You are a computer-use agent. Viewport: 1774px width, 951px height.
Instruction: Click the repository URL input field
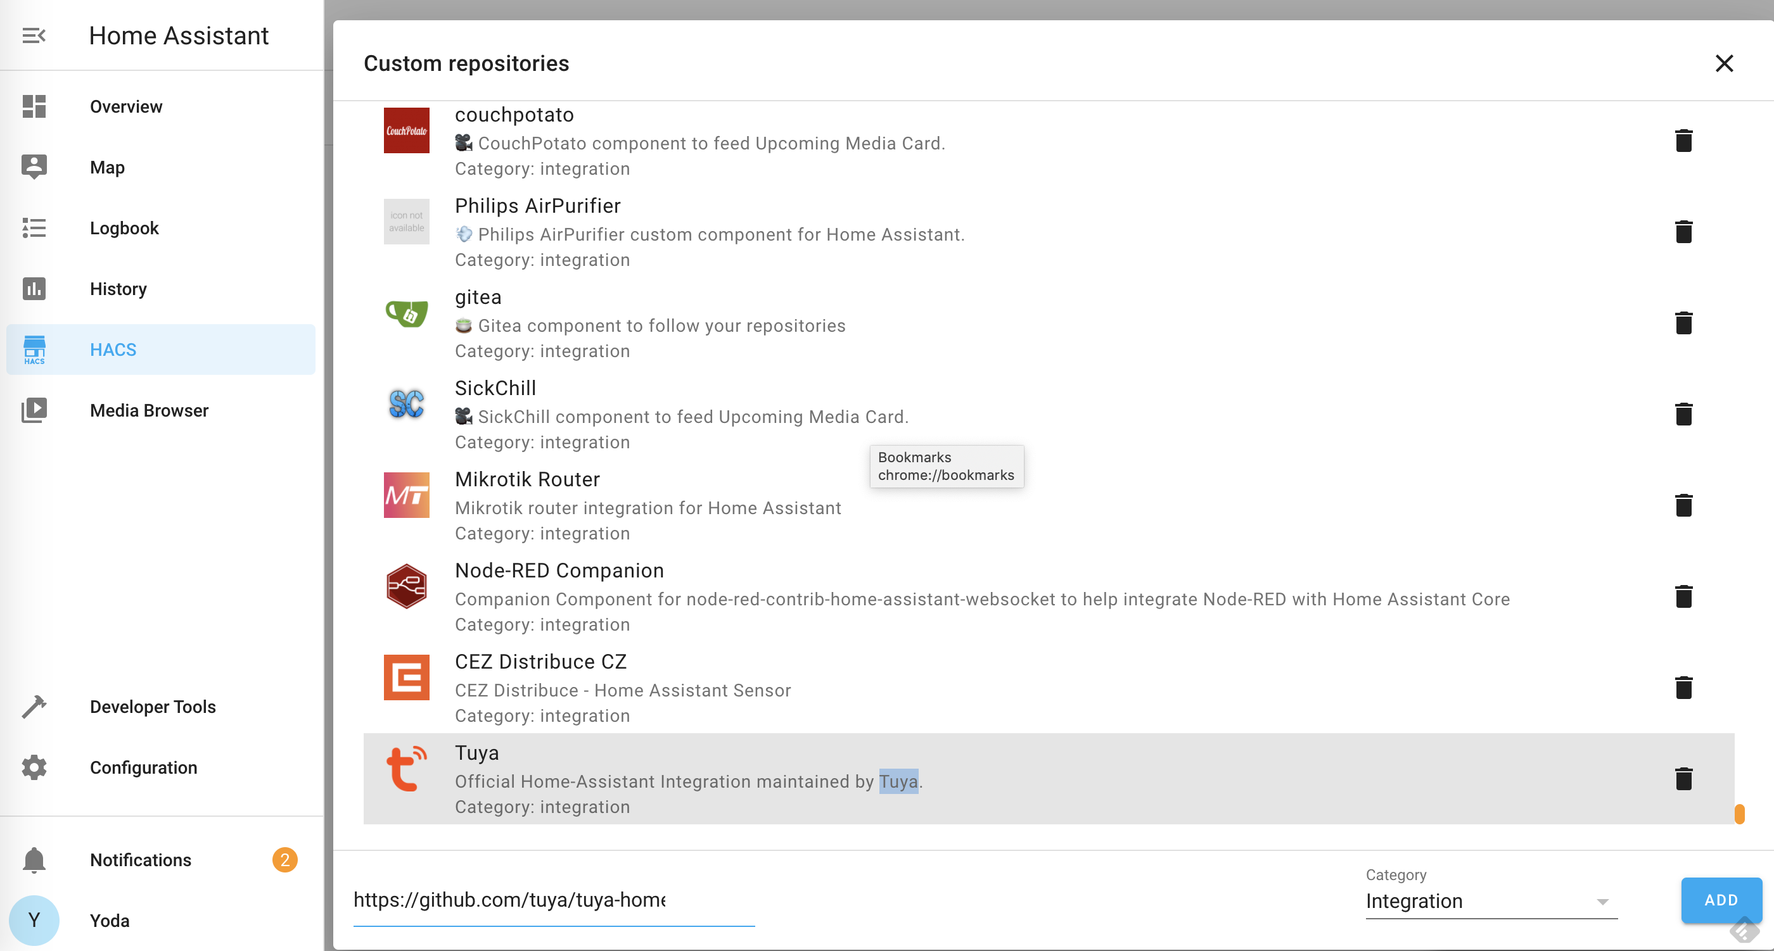(553, 900)
